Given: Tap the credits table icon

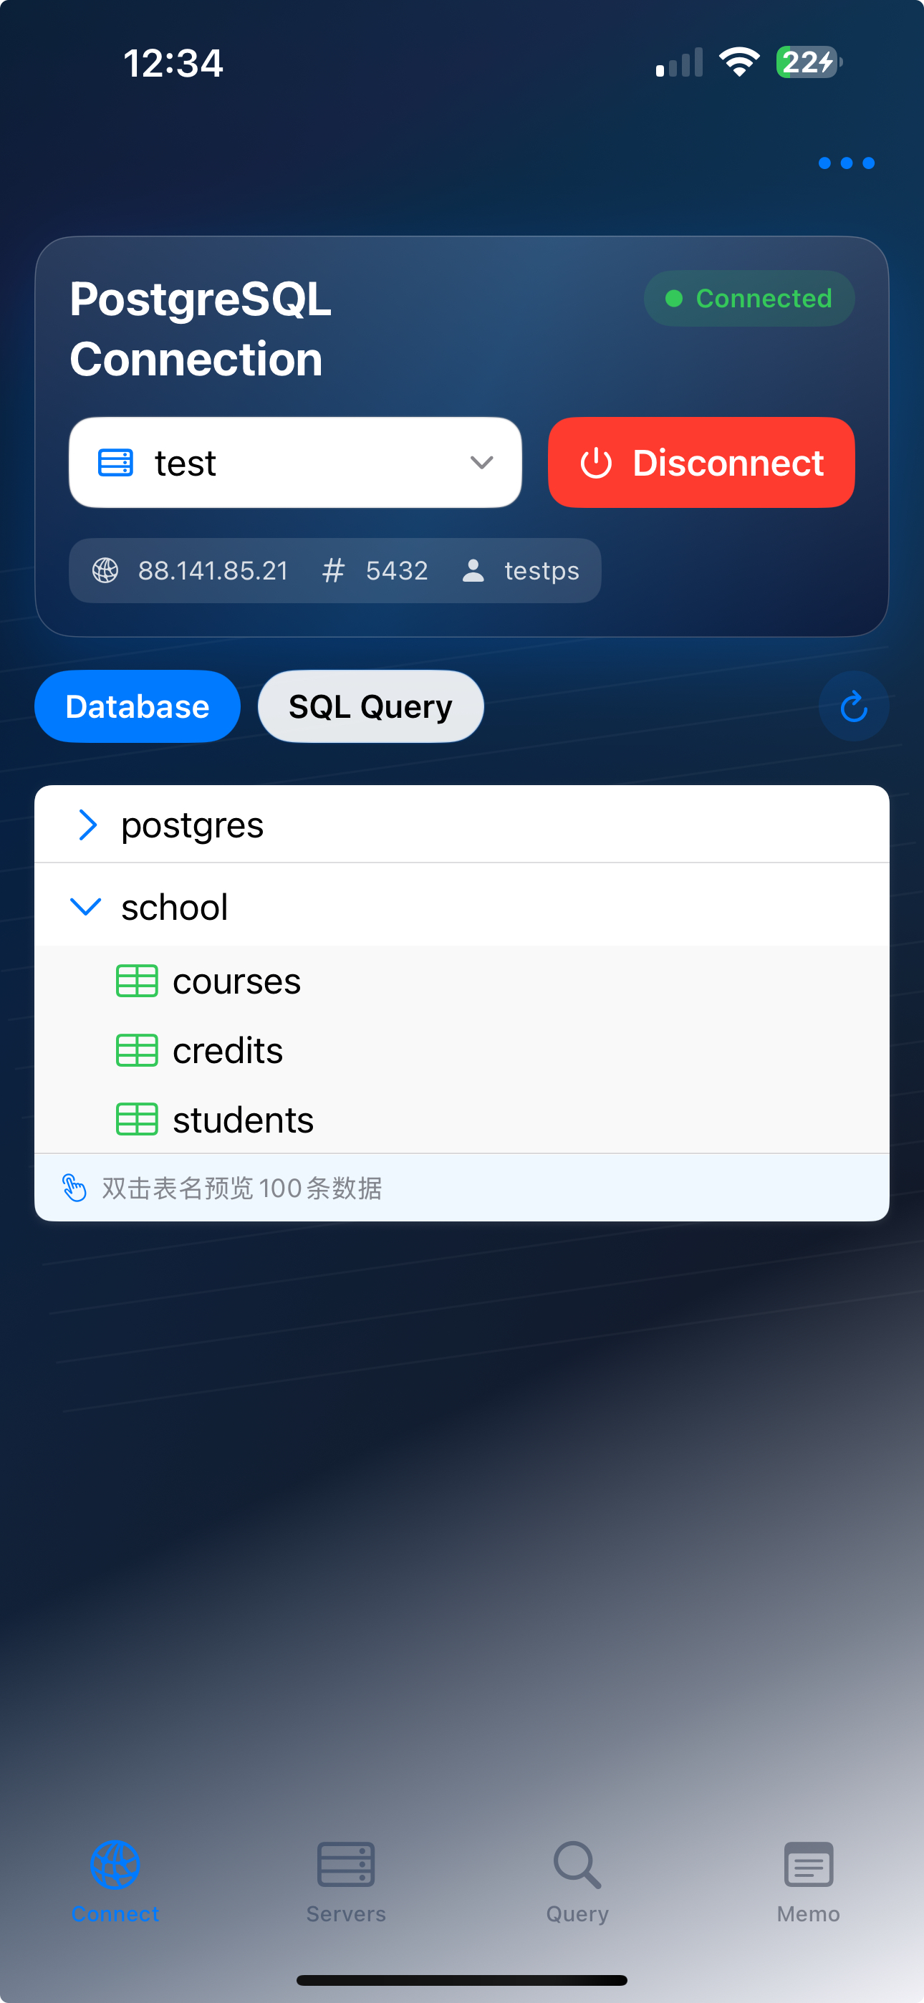Looking at the screenshot, I should (x=137, y=1050).
